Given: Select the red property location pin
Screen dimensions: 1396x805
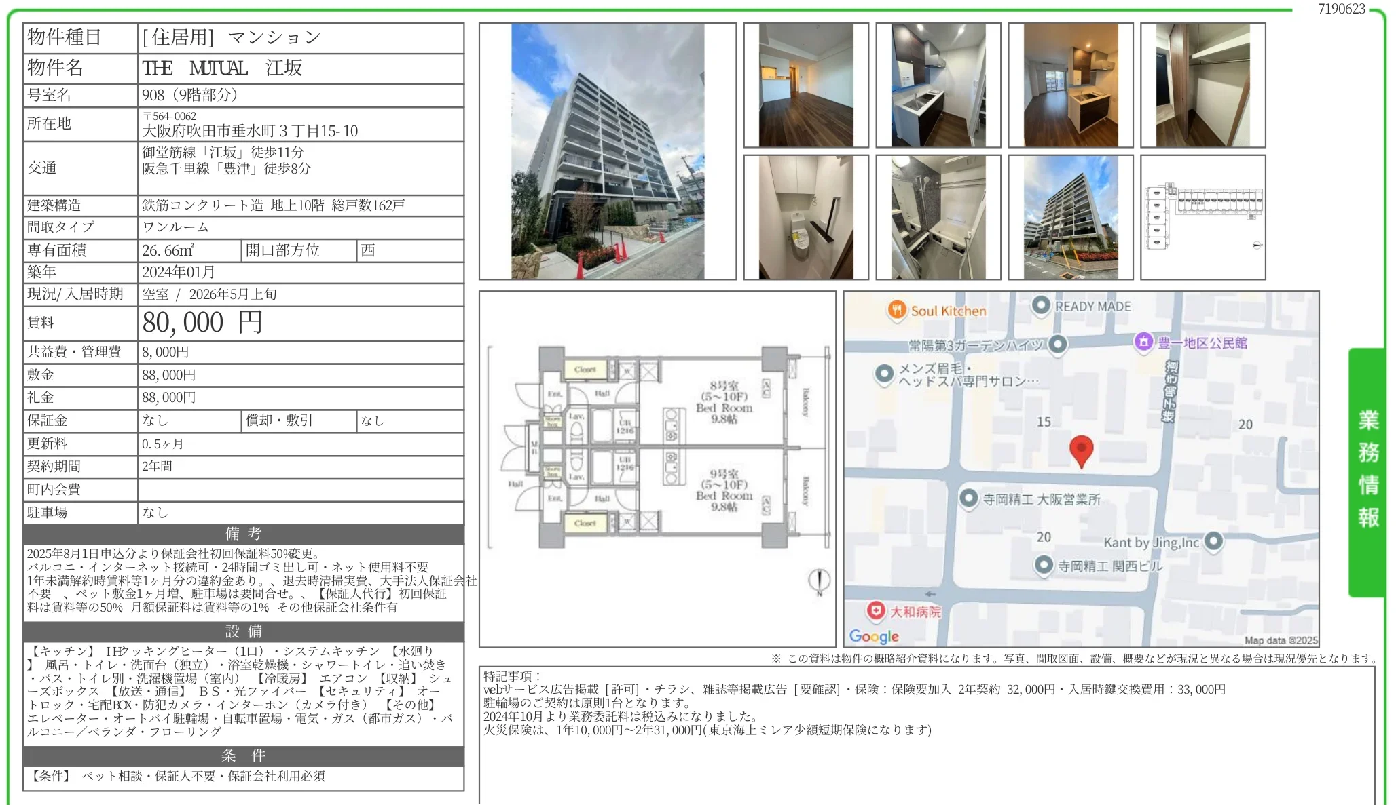Looking at the screenshot, I should click(1082, 451).
